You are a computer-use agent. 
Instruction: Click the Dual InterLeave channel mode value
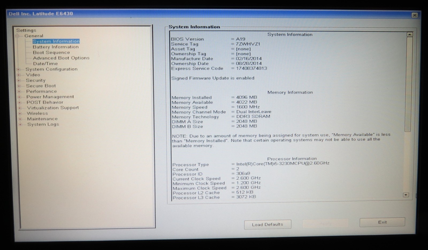coord(254,112)
